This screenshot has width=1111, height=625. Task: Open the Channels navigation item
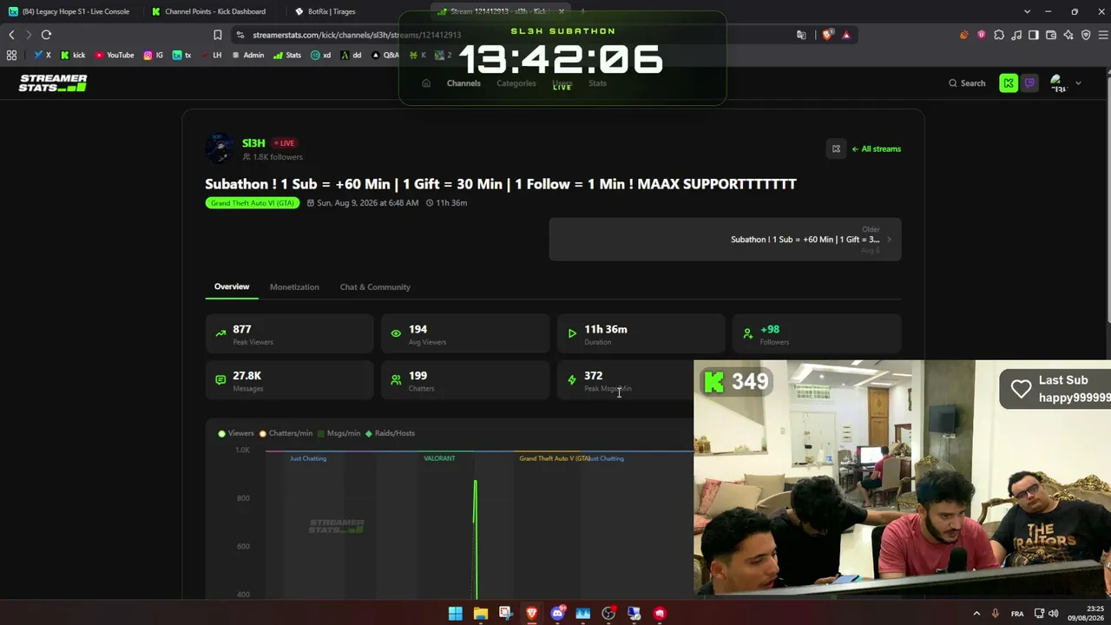[463, 83]
